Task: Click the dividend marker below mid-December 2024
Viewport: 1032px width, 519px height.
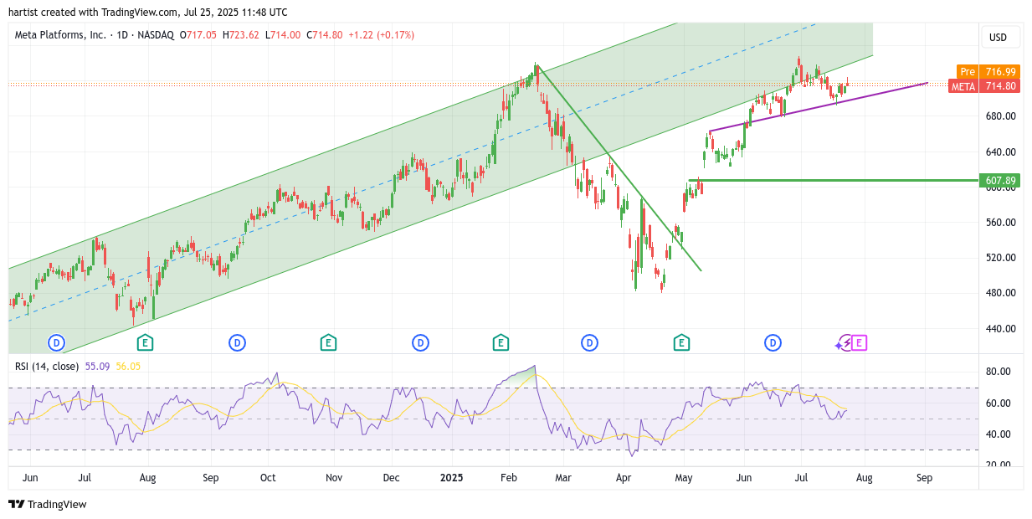Action: coord(420,342)
